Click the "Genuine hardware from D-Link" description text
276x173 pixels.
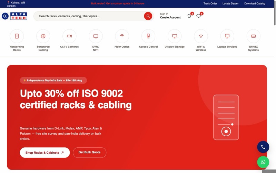point(61,134)
